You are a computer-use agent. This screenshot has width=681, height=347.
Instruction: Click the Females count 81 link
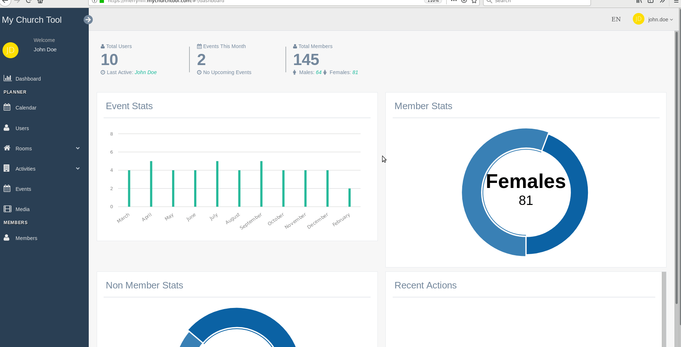point(355,72)
